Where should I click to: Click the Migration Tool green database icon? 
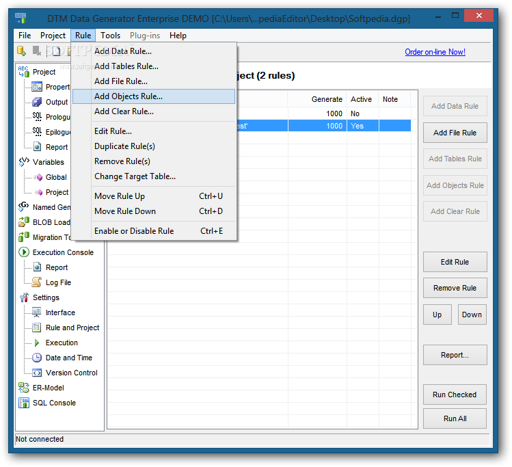(x=23, y=237)
